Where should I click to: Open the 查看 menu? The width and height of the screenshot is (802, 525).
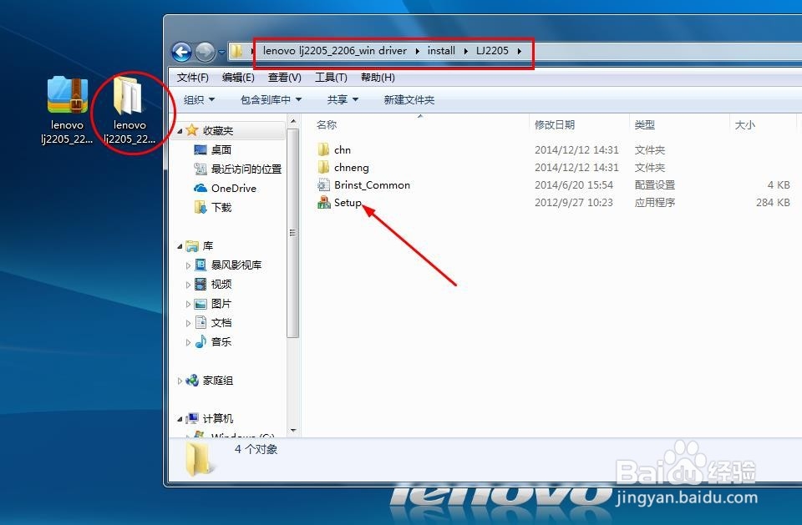click(284, 77)
